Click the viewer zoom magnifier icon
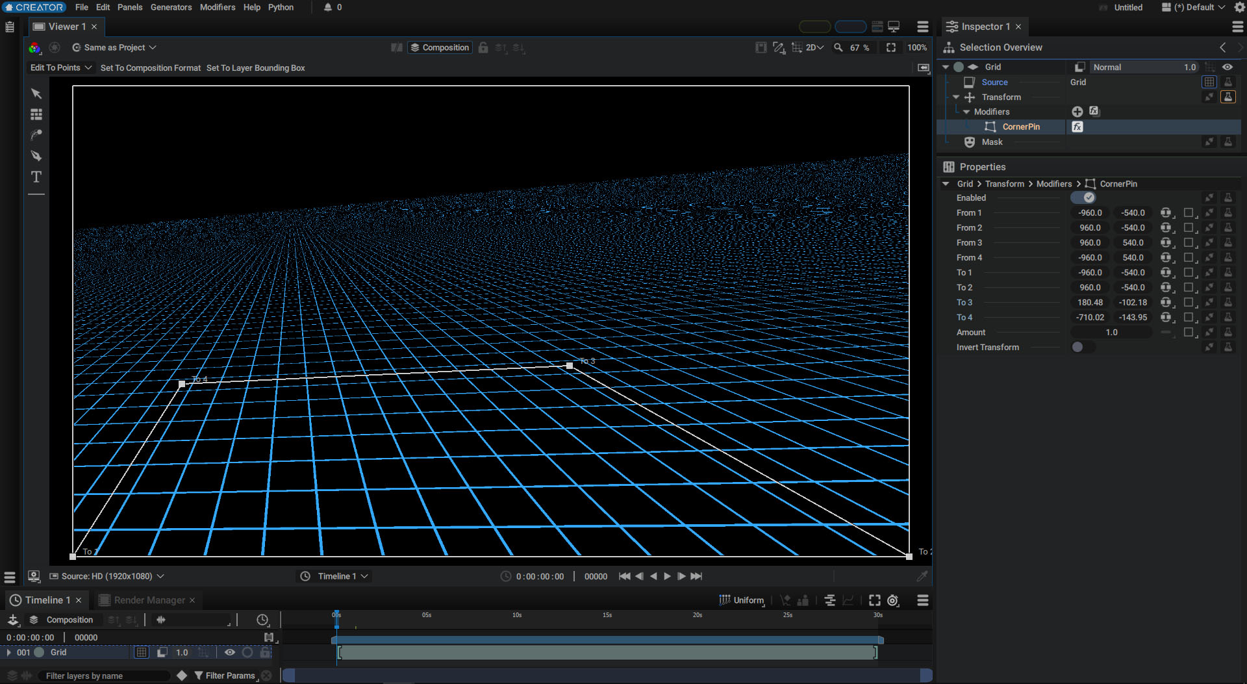This screenshot has height=684, width=1247. click(x=838, y=47)
